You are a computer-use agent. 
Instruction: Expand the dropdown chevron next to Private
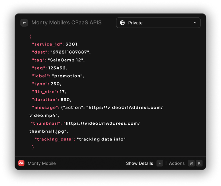(195, 23)
